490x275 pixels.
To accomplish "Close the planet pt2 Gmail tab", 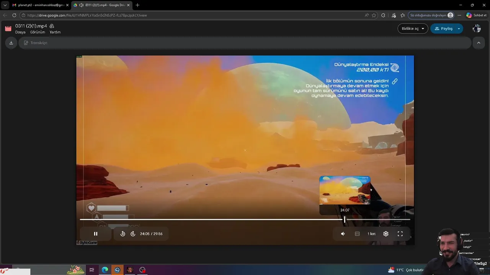I will pyautogui.click(x=67, y=5).
